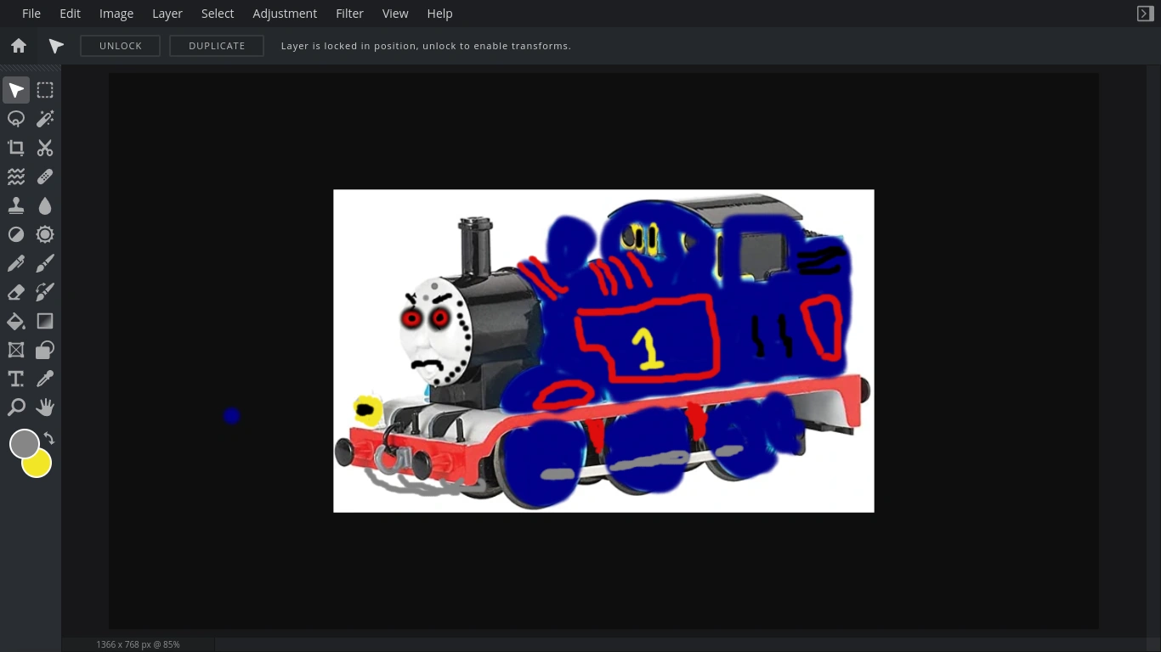Image resolution: width=1161 pixels, height=652 pixels.
Task: Select the Frame tool
Action: click(x=16, y=350)
